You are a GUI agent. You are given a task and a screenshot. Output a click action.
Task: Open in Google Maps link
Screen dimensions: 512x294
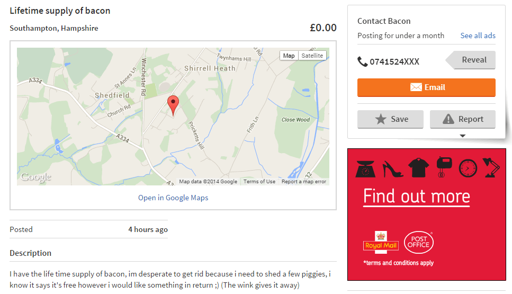[x=173, y=198]
